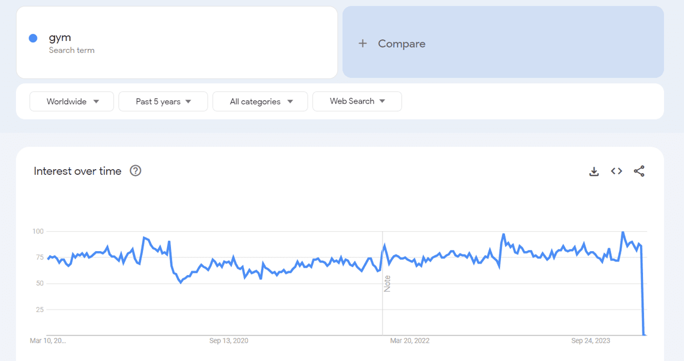Open the embed code icon
Viewport: 684px width, 361px height.
point(616,171)
